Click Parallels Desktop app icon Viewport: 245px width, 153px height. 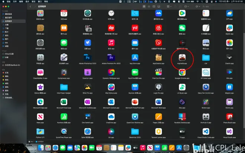click(182, 117)
